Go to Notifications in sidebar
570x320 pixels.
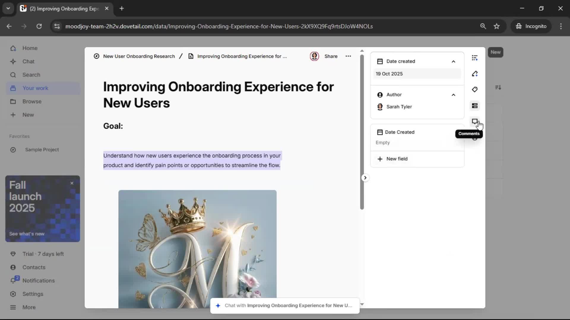point(38,281)
